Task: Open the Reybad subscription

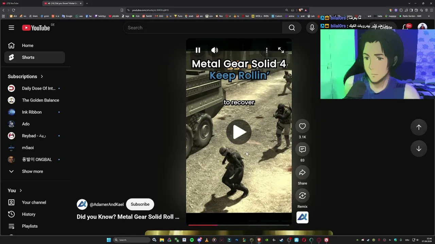Action: pyautogui.click(x=34, y=136)
